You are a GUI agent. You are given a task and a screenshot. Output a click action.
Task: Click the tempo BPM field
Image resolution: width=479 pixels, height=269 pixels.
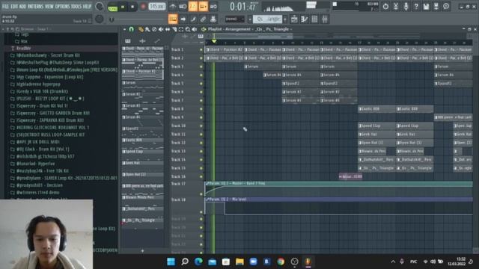pyautogui.click(x=156, y=7)
